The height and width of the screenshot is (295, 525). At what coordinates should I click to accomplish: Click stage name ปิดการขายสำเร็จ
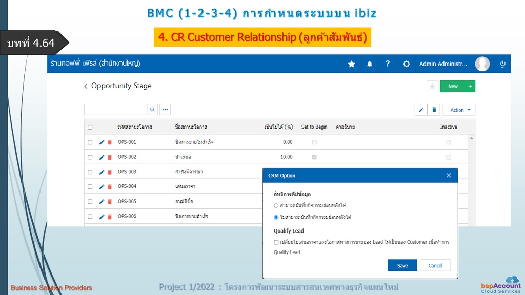pyautogui.click(x=192, y=217)
